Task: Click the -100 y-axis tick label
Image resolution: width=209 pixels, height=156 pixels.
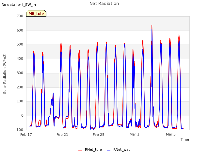Action: [x=19, y=130]
